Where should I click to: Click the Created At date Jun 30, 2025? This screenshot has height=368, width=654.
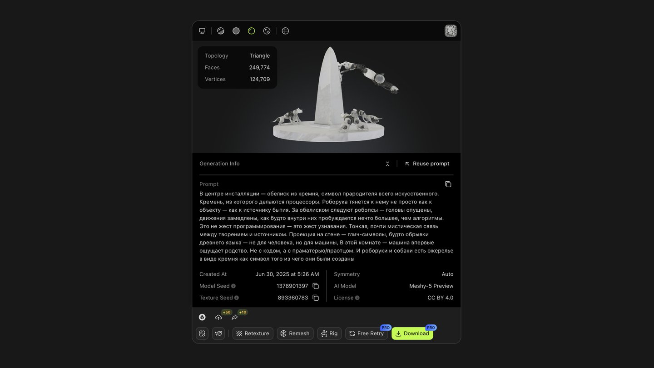click(x=287, y=274)
